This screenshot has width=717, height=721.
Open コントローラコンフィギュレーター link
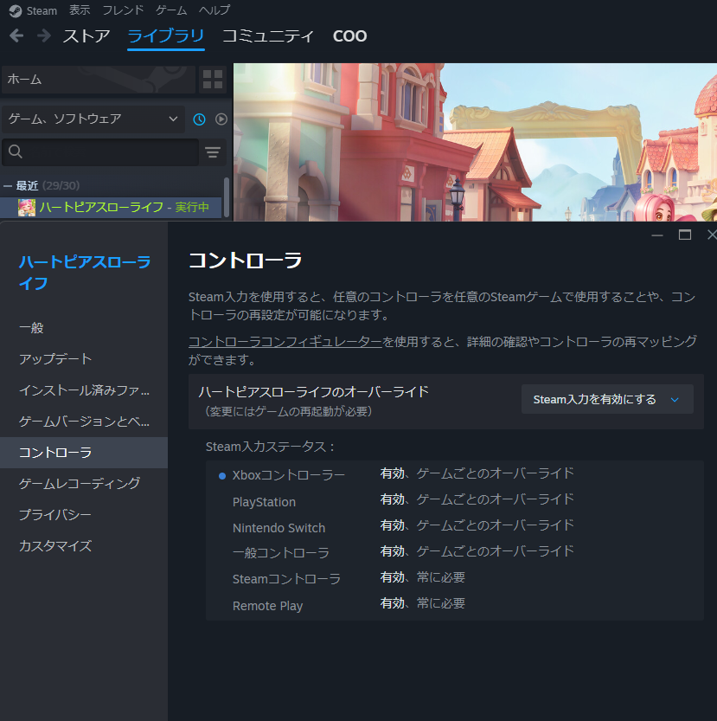click(x=285, y=342)
